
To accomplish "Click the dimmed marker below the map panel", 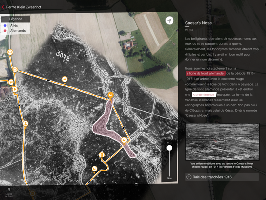I will [x=33, y=194].
